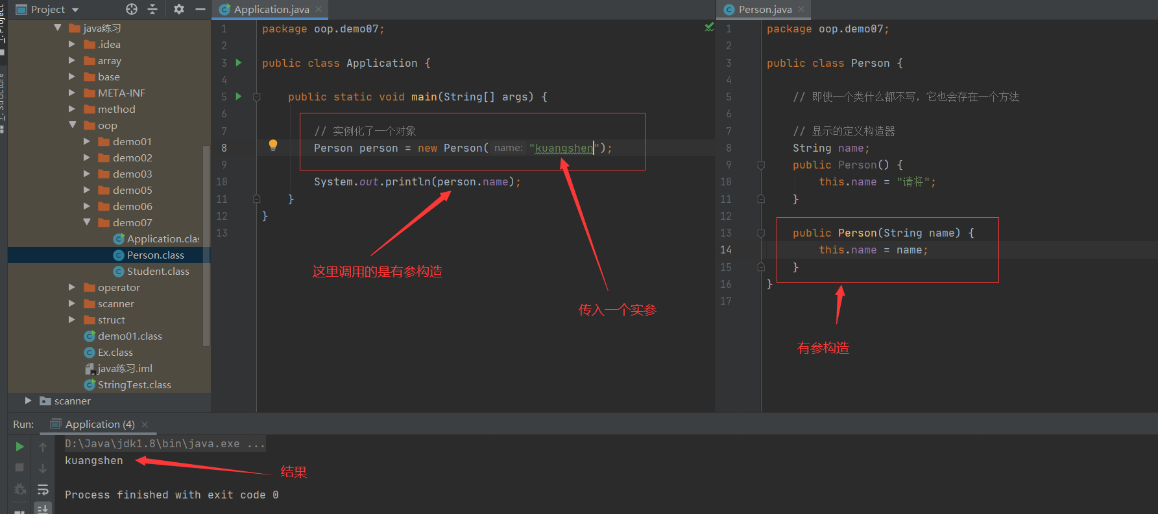This screenshot has width=1158, height=514.
Task: Expand the .idea folder
Action: coord(72,44)
